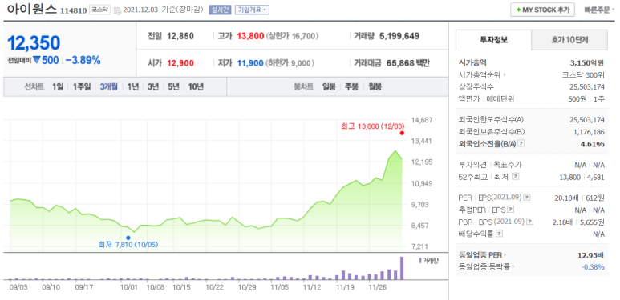This screenshot has height=300, width=620.
Task: Click help icon next to 추정PER EPS
Action: [x=510, y=210]
